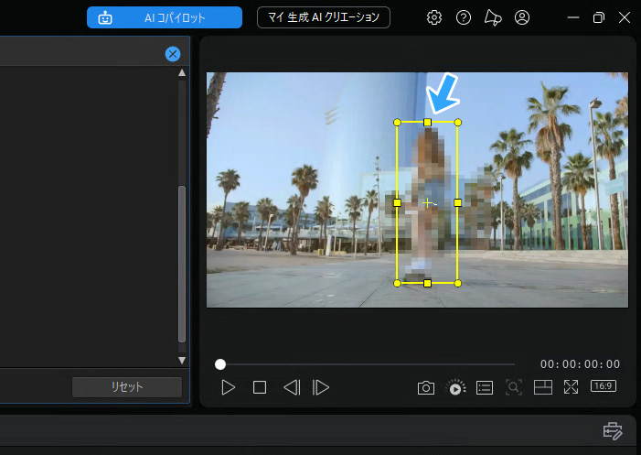Click the center crosshair of mosaic box
Image resolution: width=641 pixels, height=455 pixels.
[x=427, y=202]
